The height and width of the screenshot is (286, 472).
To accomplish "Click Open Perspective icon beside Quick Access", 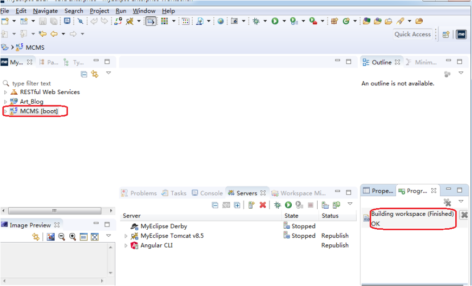I will click(x=446, y=34).
